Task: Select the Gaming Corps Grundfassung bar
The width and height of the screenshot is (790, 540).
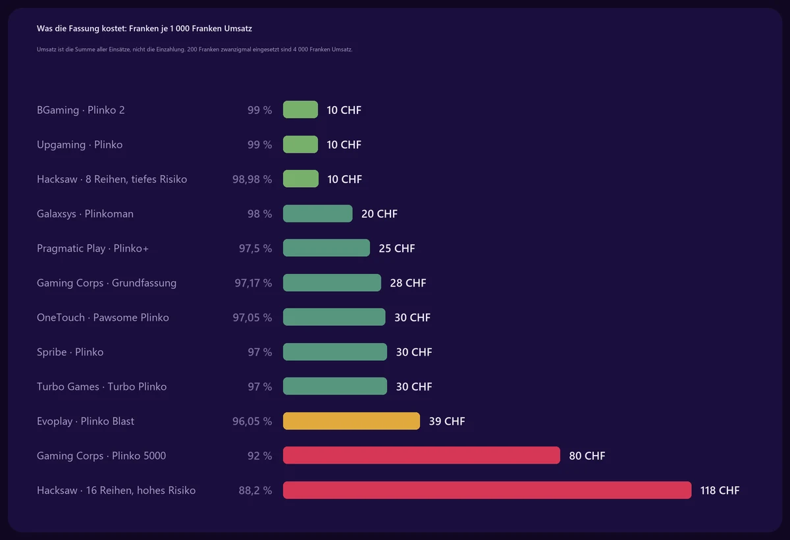Action: (332, 283)
